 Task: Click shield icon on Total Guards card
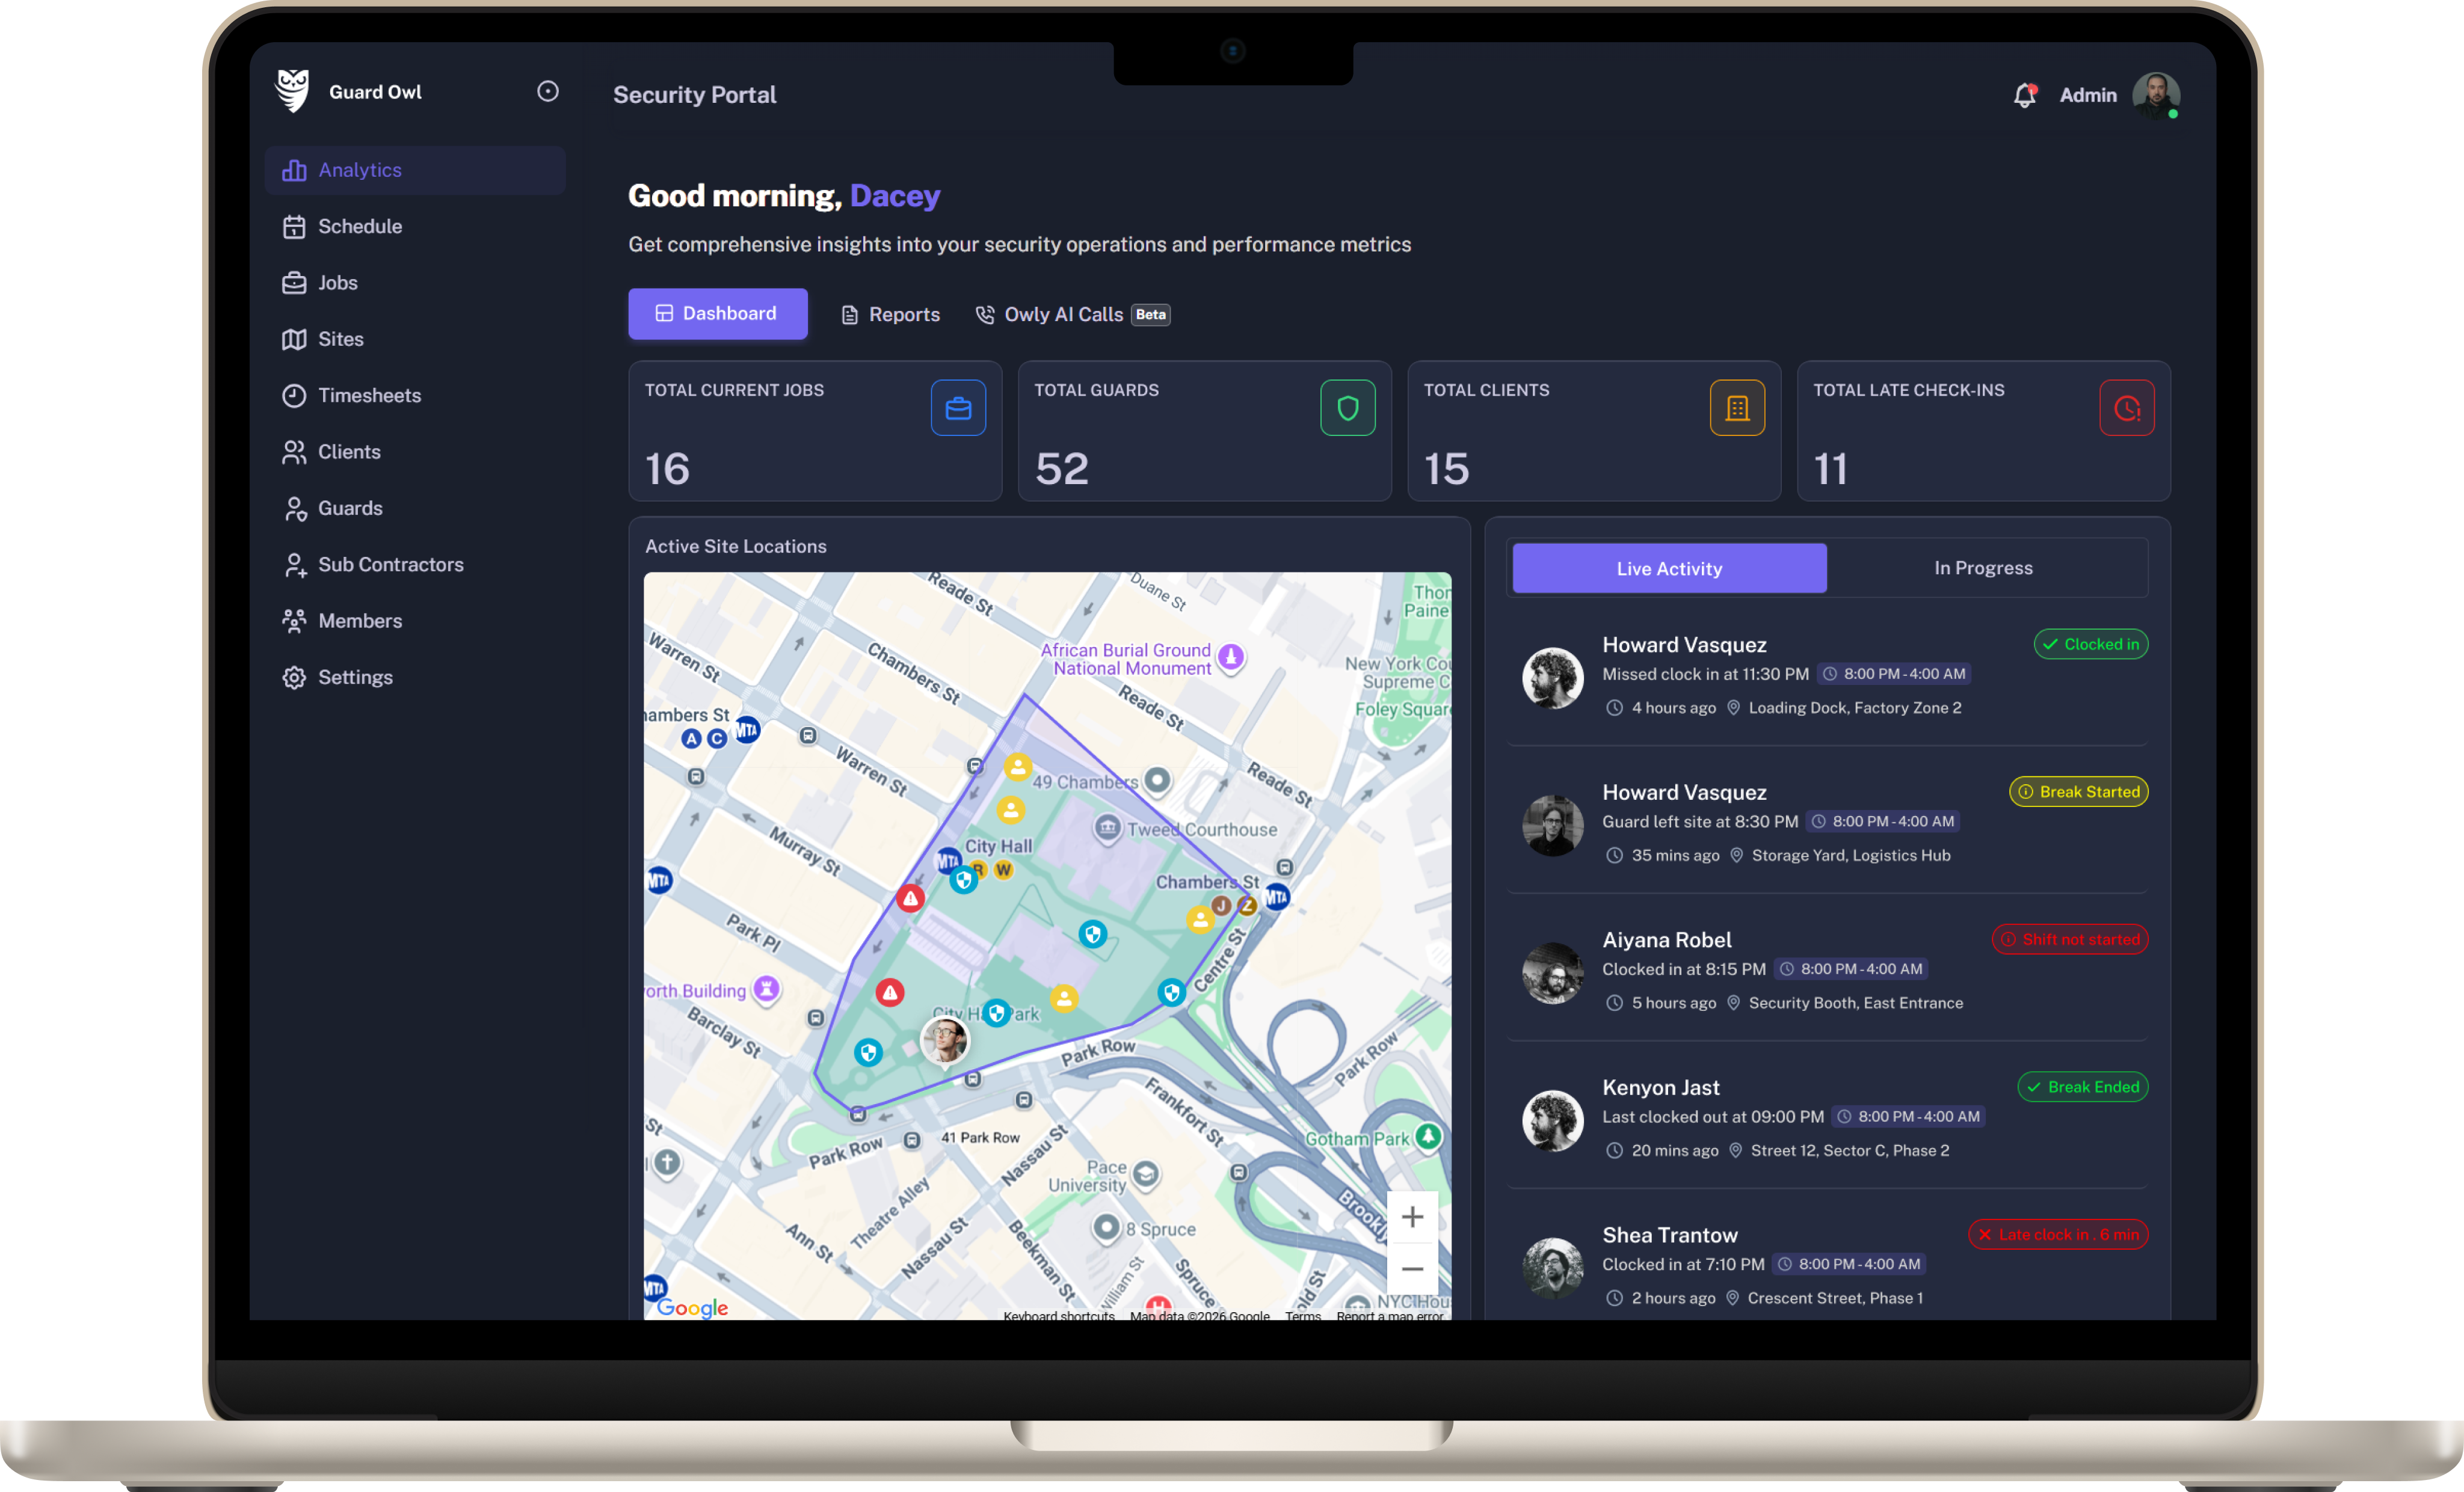(x=1347, y=408)
